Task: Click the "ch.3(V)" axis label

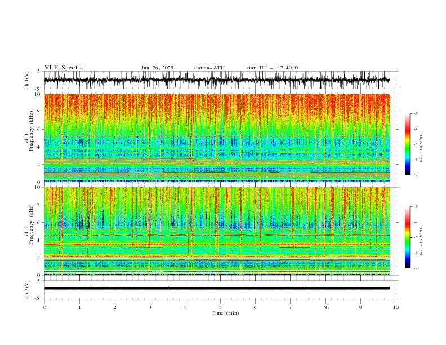Action: pyautogui.click(x=27, y=289)
